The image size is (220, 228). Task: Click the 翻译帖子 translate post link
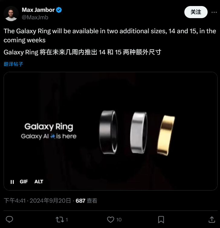click(13, 64)
